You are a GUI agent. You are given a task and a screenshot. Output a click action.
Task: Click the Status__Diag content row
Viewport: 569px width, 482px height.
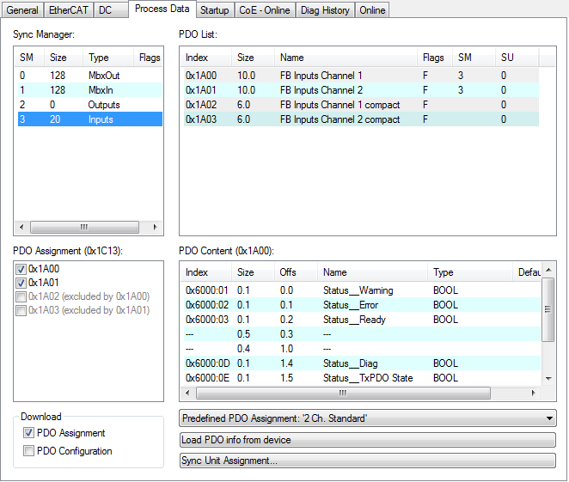click(362, 363)
